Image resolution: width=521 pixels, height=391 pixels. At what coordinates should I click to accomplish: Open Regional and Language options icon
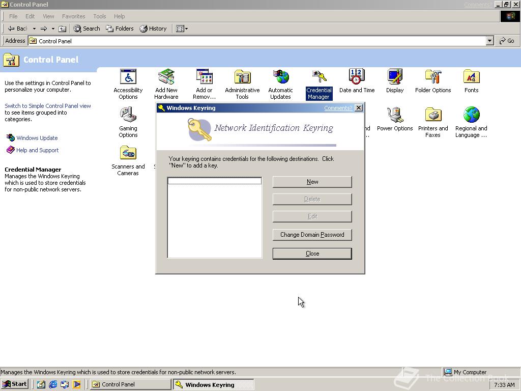471,122
